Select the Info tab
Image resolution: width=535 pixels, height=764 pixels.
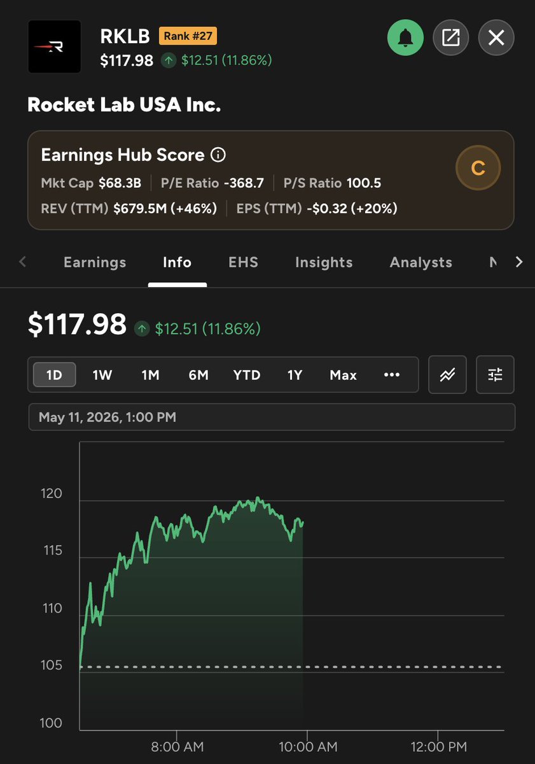click(177, 262)
